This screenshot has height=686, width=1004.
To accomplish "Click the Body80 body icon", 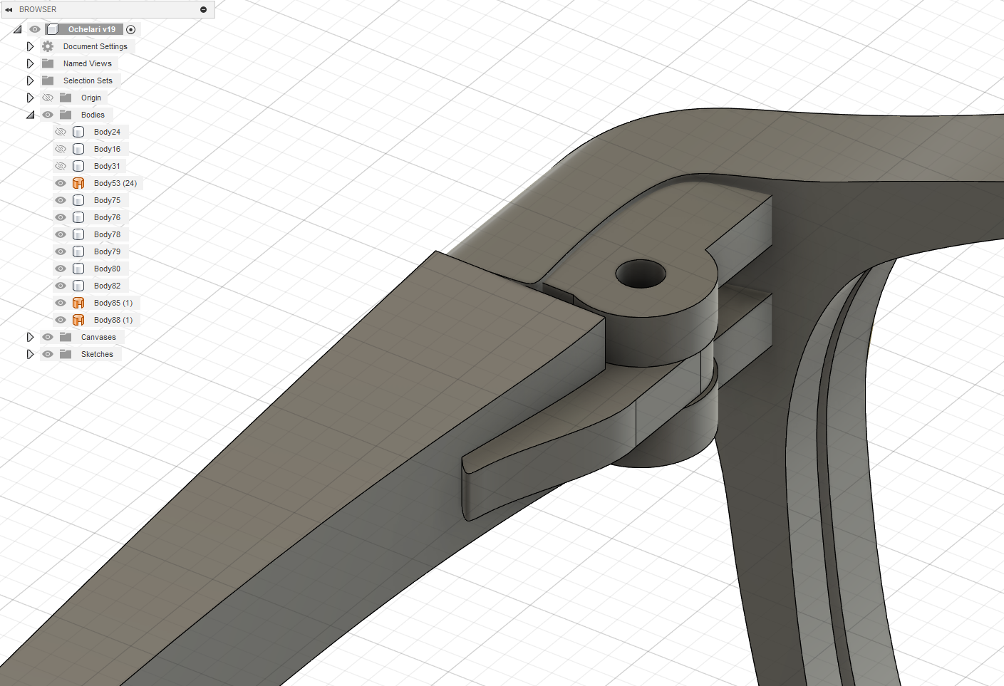I will click(x=78, y=269).
